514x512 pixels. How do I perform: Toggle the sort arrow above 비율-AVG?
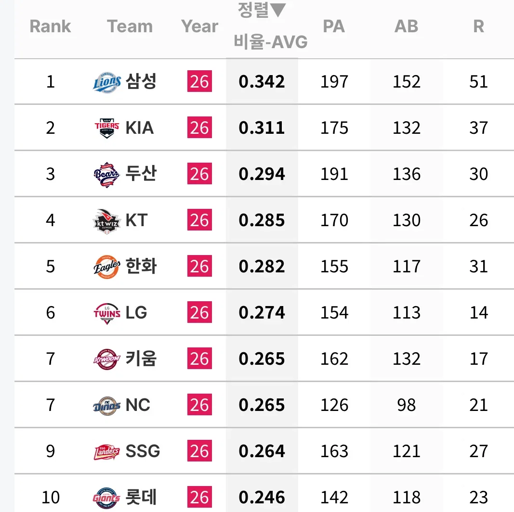pyautogui.click(x=278, y=10)
